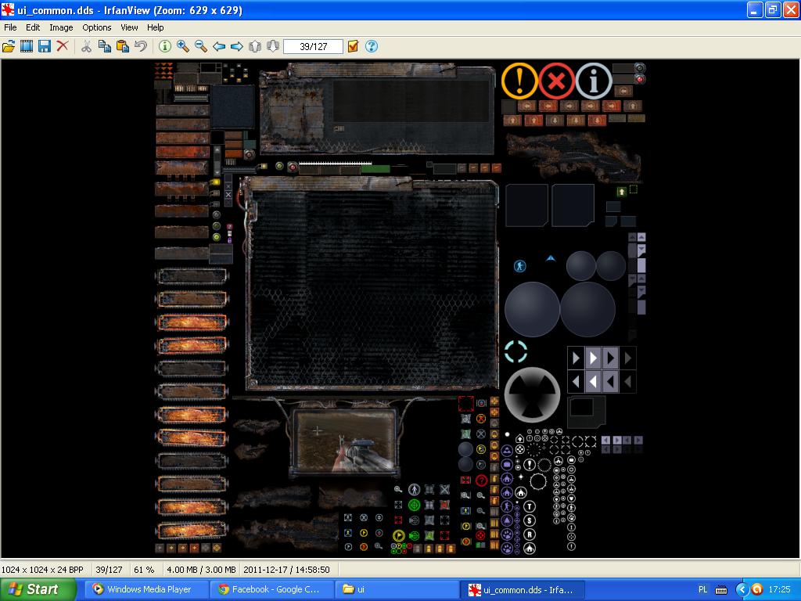This screenshot has width=801, height=601.
Task: Open the Image menu
Action: 61,27
